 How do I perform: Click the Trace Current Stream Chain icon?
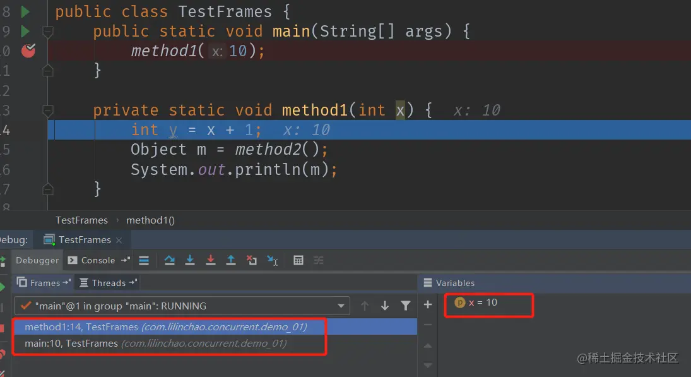point(319,261)
